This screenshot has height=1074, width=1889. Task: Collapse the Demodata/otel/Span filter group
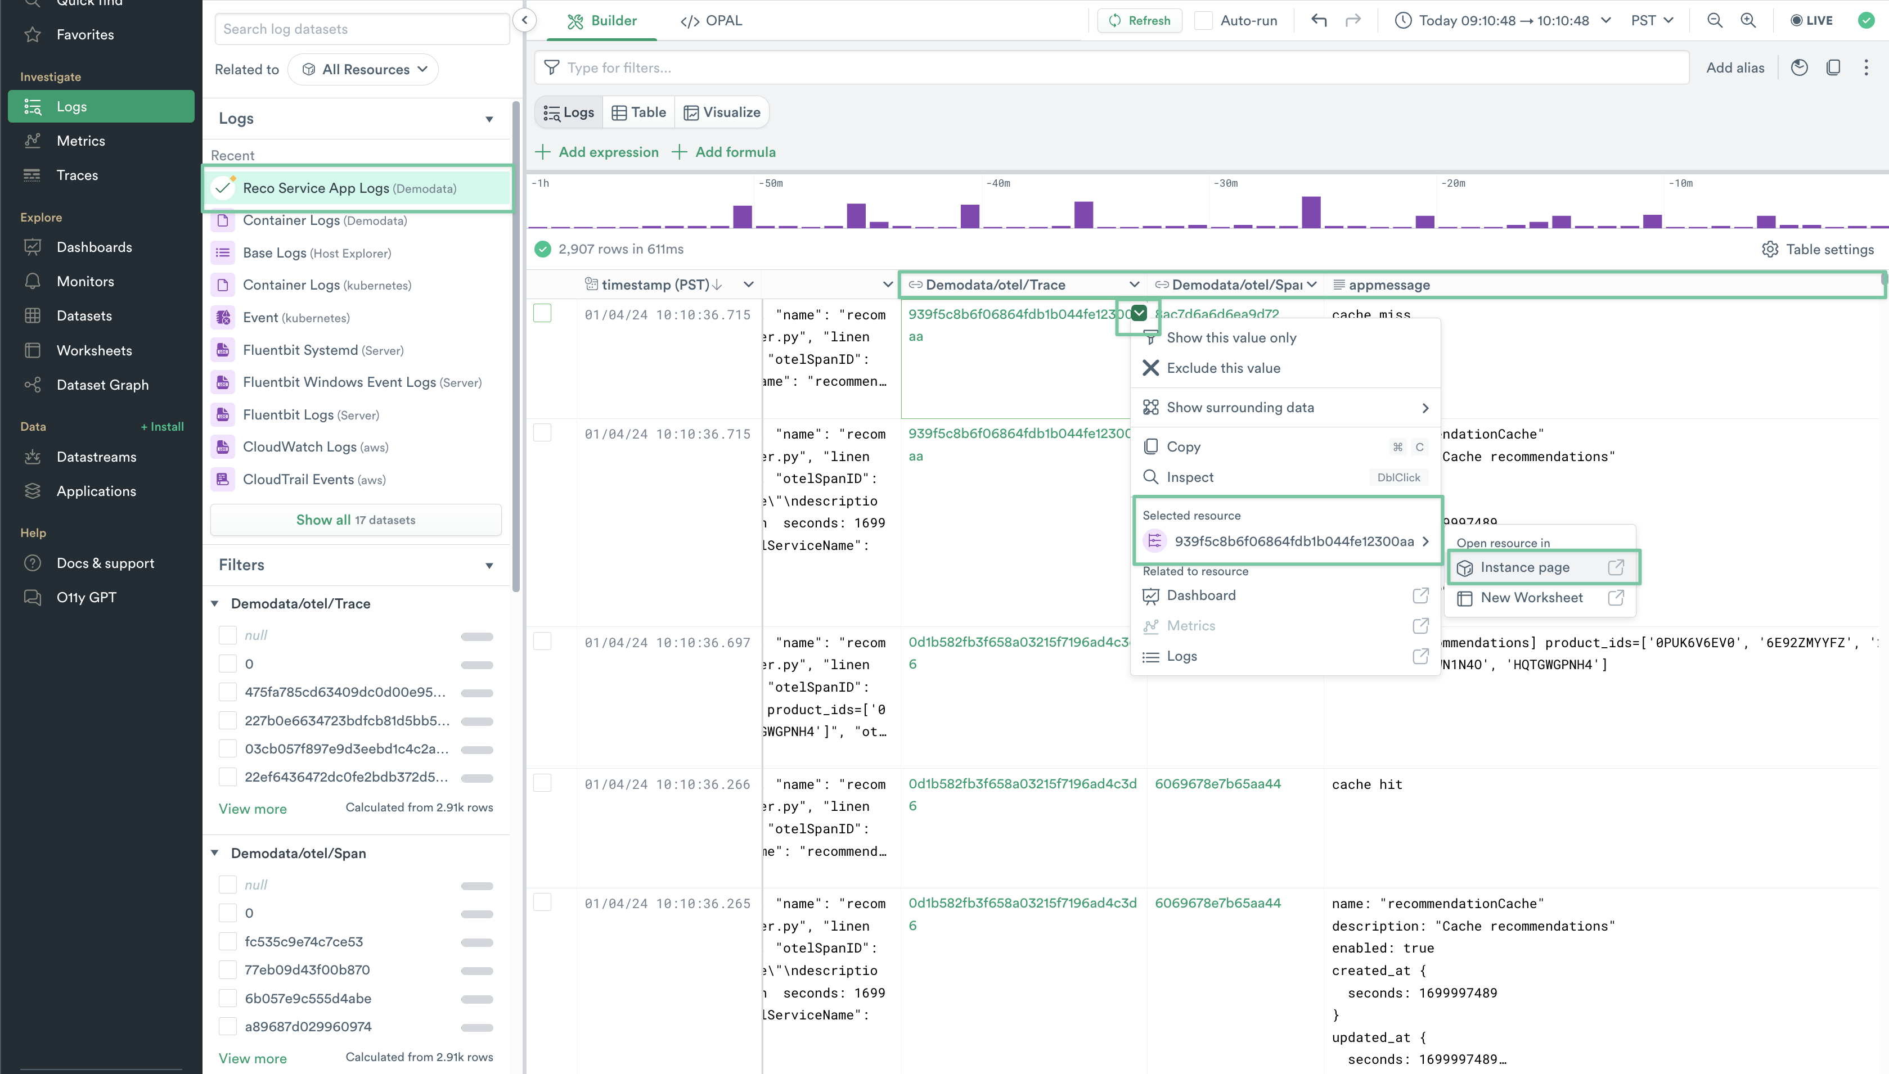click(215, 852)
